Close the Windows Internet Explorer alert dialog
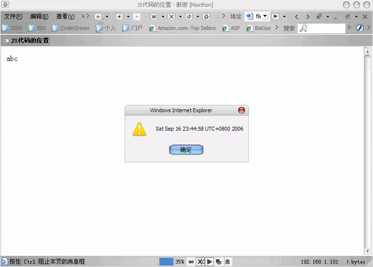 pos(242,110)
